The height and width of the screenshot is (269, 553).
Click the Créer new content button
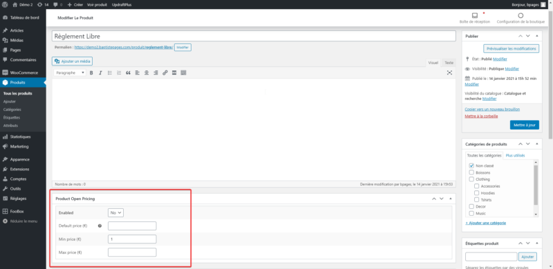click(x=75, y=5)
